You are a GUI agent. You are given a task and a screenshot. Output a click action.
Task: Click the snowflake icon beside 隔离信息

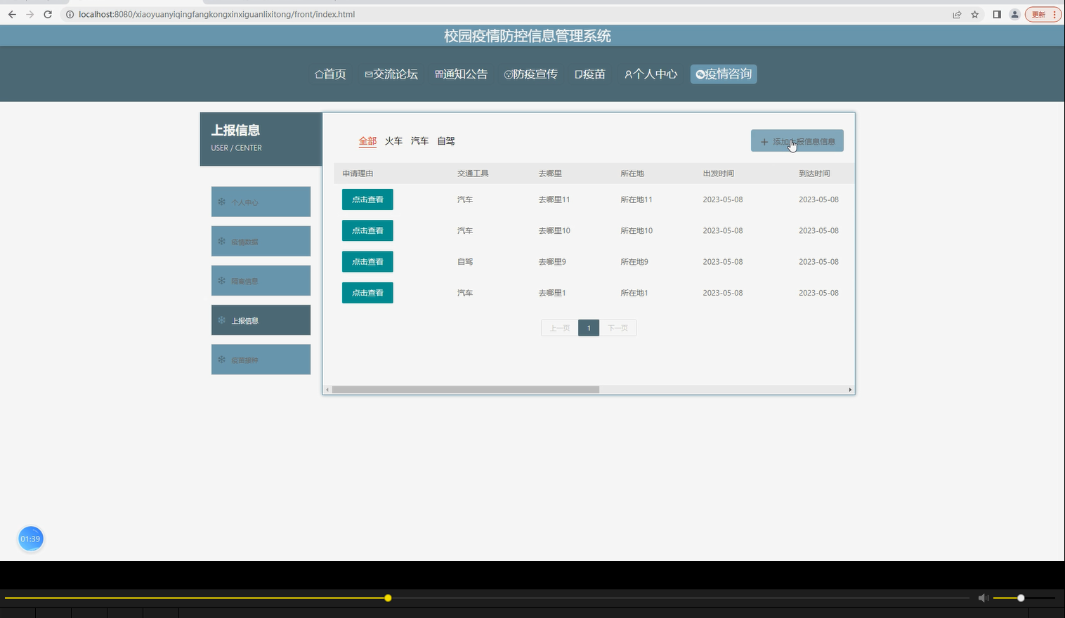click(221, 280)
